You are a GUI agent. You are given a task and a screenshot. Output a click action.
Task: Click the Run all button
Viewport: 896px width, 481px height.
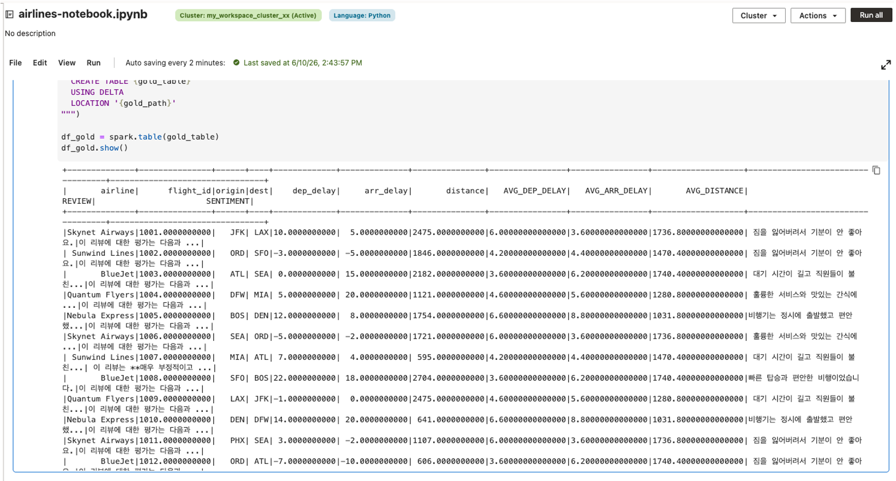(871, 15)
